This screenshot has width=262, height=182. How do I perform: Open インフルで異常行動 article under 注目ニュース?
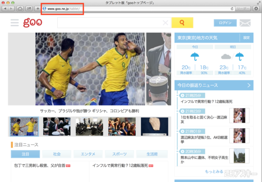[x=120, y=165]
